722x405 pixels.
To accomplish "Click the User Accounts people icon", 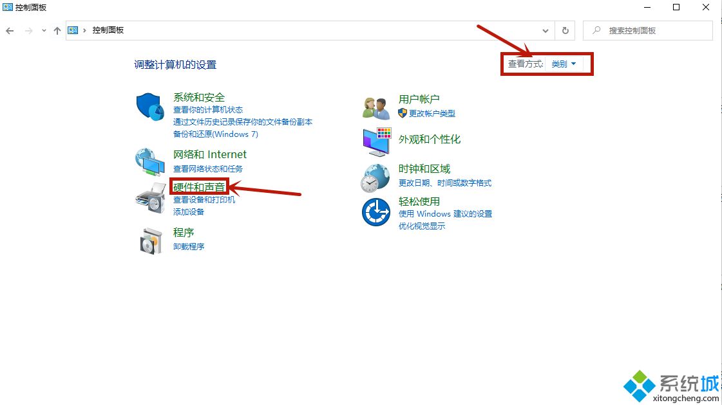I will coord(376,107).
